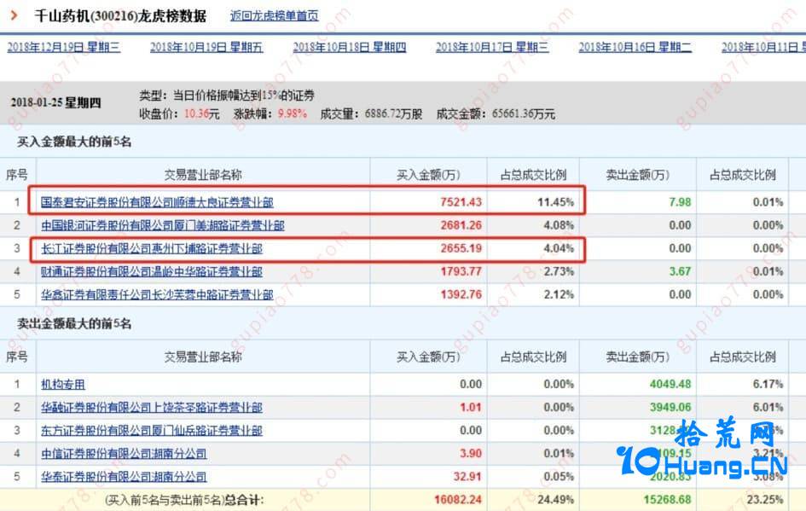Viewport: 806px width, 511px height.
Task: Open 长江证券 惠州下埔路证券营业部 link
Action: click(x=152, y=248)
